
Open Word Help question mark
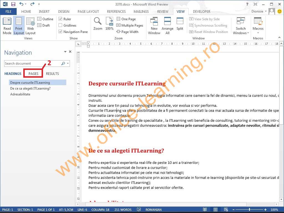point(247,4)
